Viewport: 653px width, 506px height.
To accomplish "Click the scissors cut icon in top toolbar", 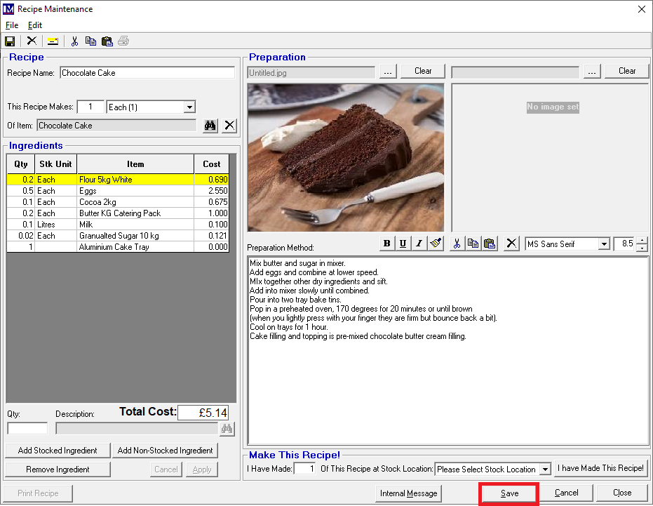I will pos(74,41).
